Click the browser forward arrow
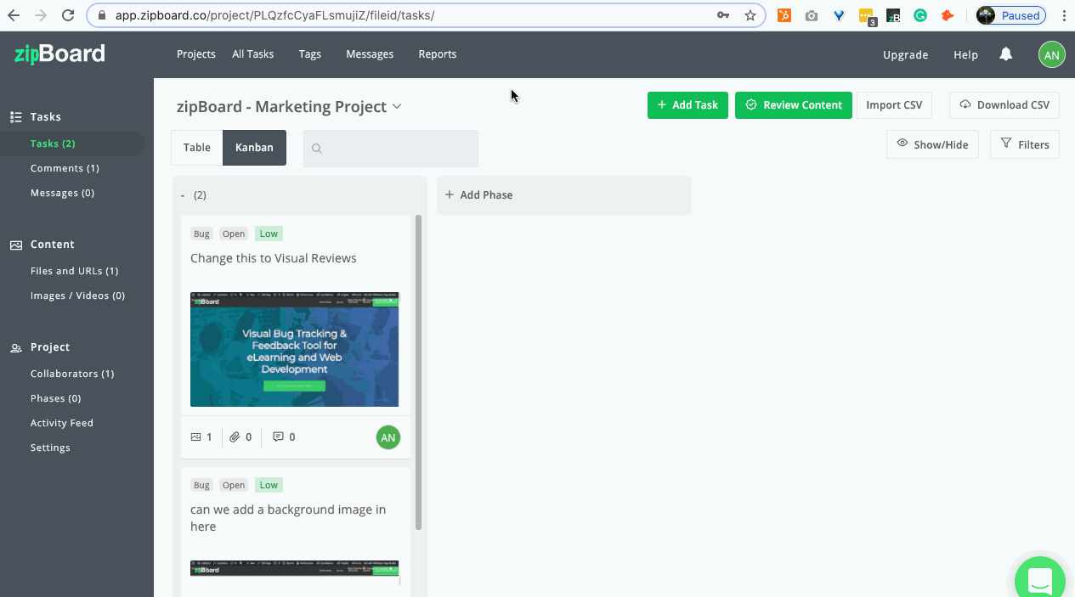 point(40,15)
